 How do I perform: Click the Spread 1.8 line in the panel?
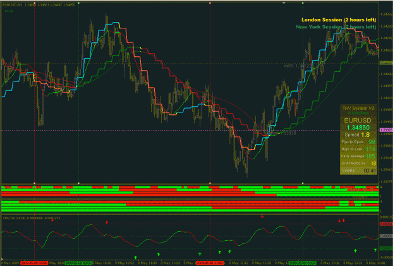click(x=357, y=135)
